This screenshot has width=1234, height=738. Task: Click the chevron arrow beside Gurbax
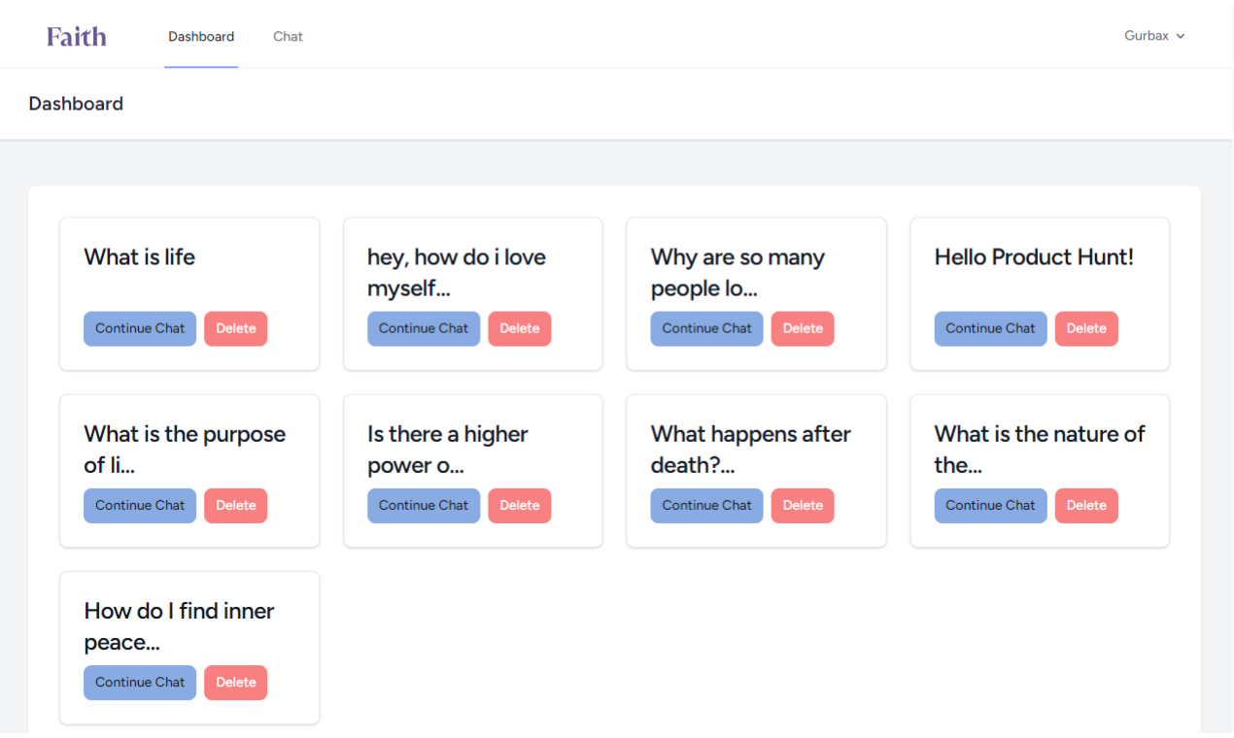tap(1181, 37)
